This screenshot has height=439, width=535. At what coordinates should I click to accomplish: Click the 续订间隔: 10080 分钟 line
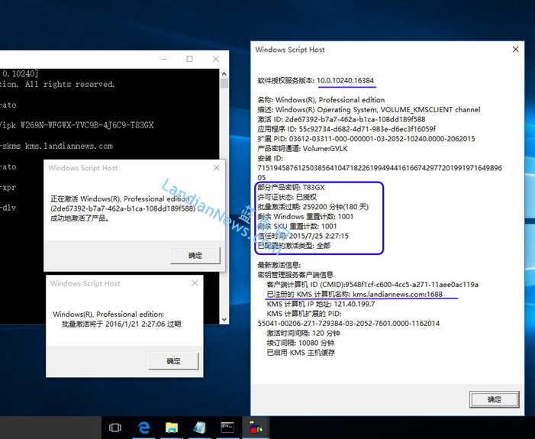pos(300,343)
